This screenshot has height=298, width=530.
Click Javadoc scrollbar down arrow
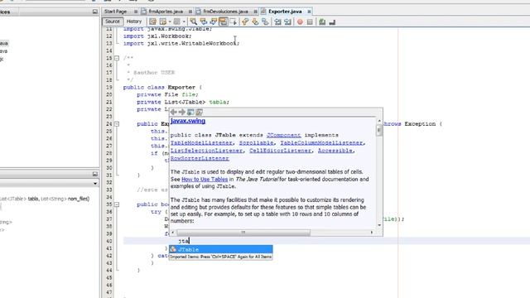[x=379, y=225]
